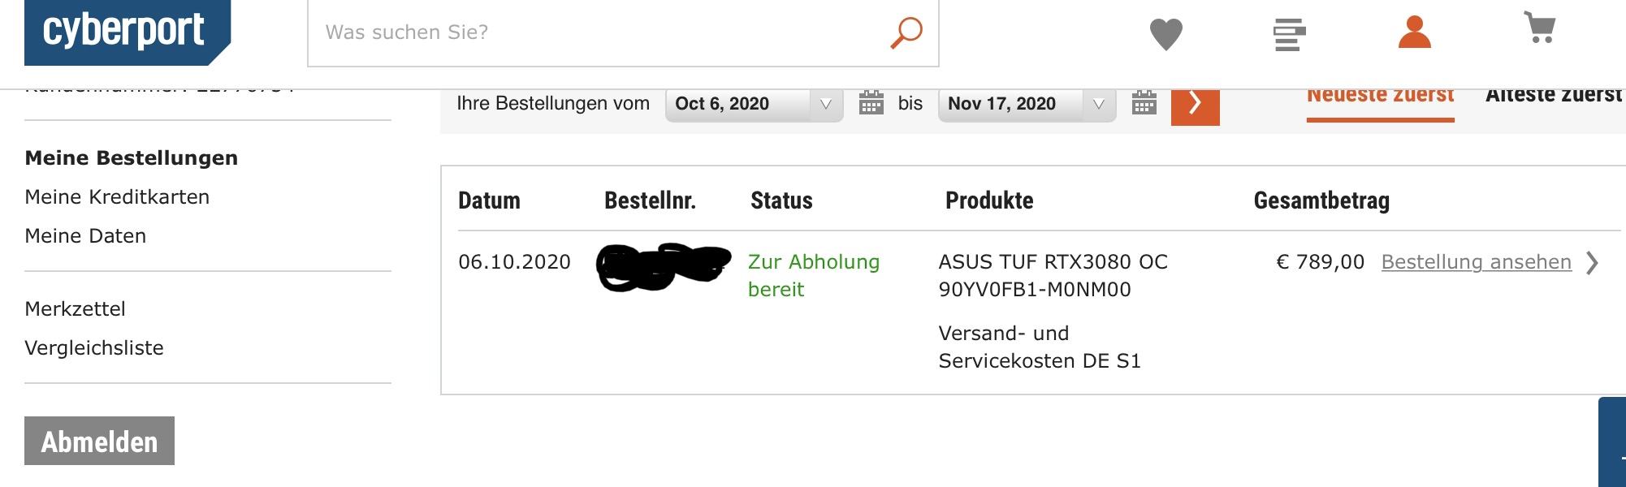Open the Merkzettel sidebar link

75,309
